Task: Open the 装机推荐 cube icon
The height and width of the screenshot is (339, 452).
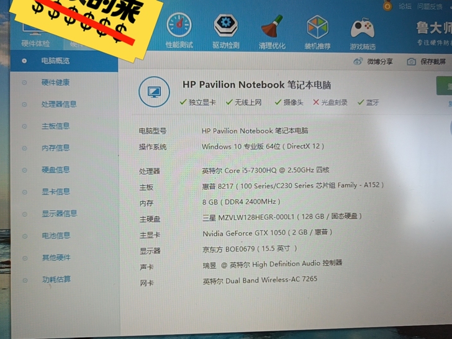Action: 317,27
